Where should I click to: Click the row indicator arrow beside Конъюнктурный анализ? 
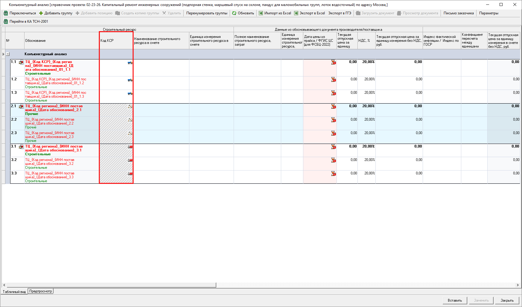pos(3,54)
